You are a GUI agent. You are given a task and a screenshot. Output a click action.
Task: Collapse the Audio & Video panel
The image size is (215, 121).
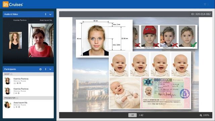click(x=50, y=14)
